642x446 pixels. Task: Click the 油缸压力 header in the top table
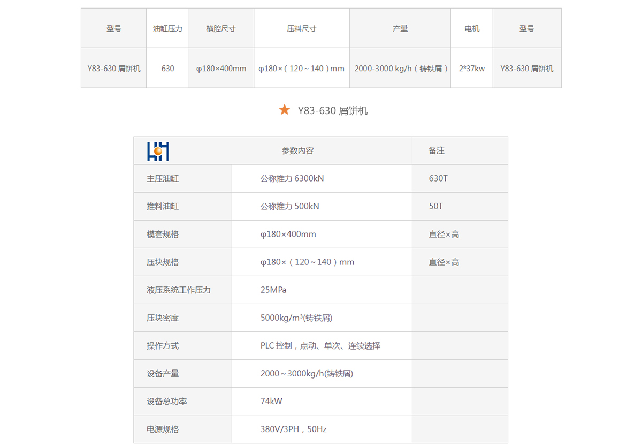(167, 28)
